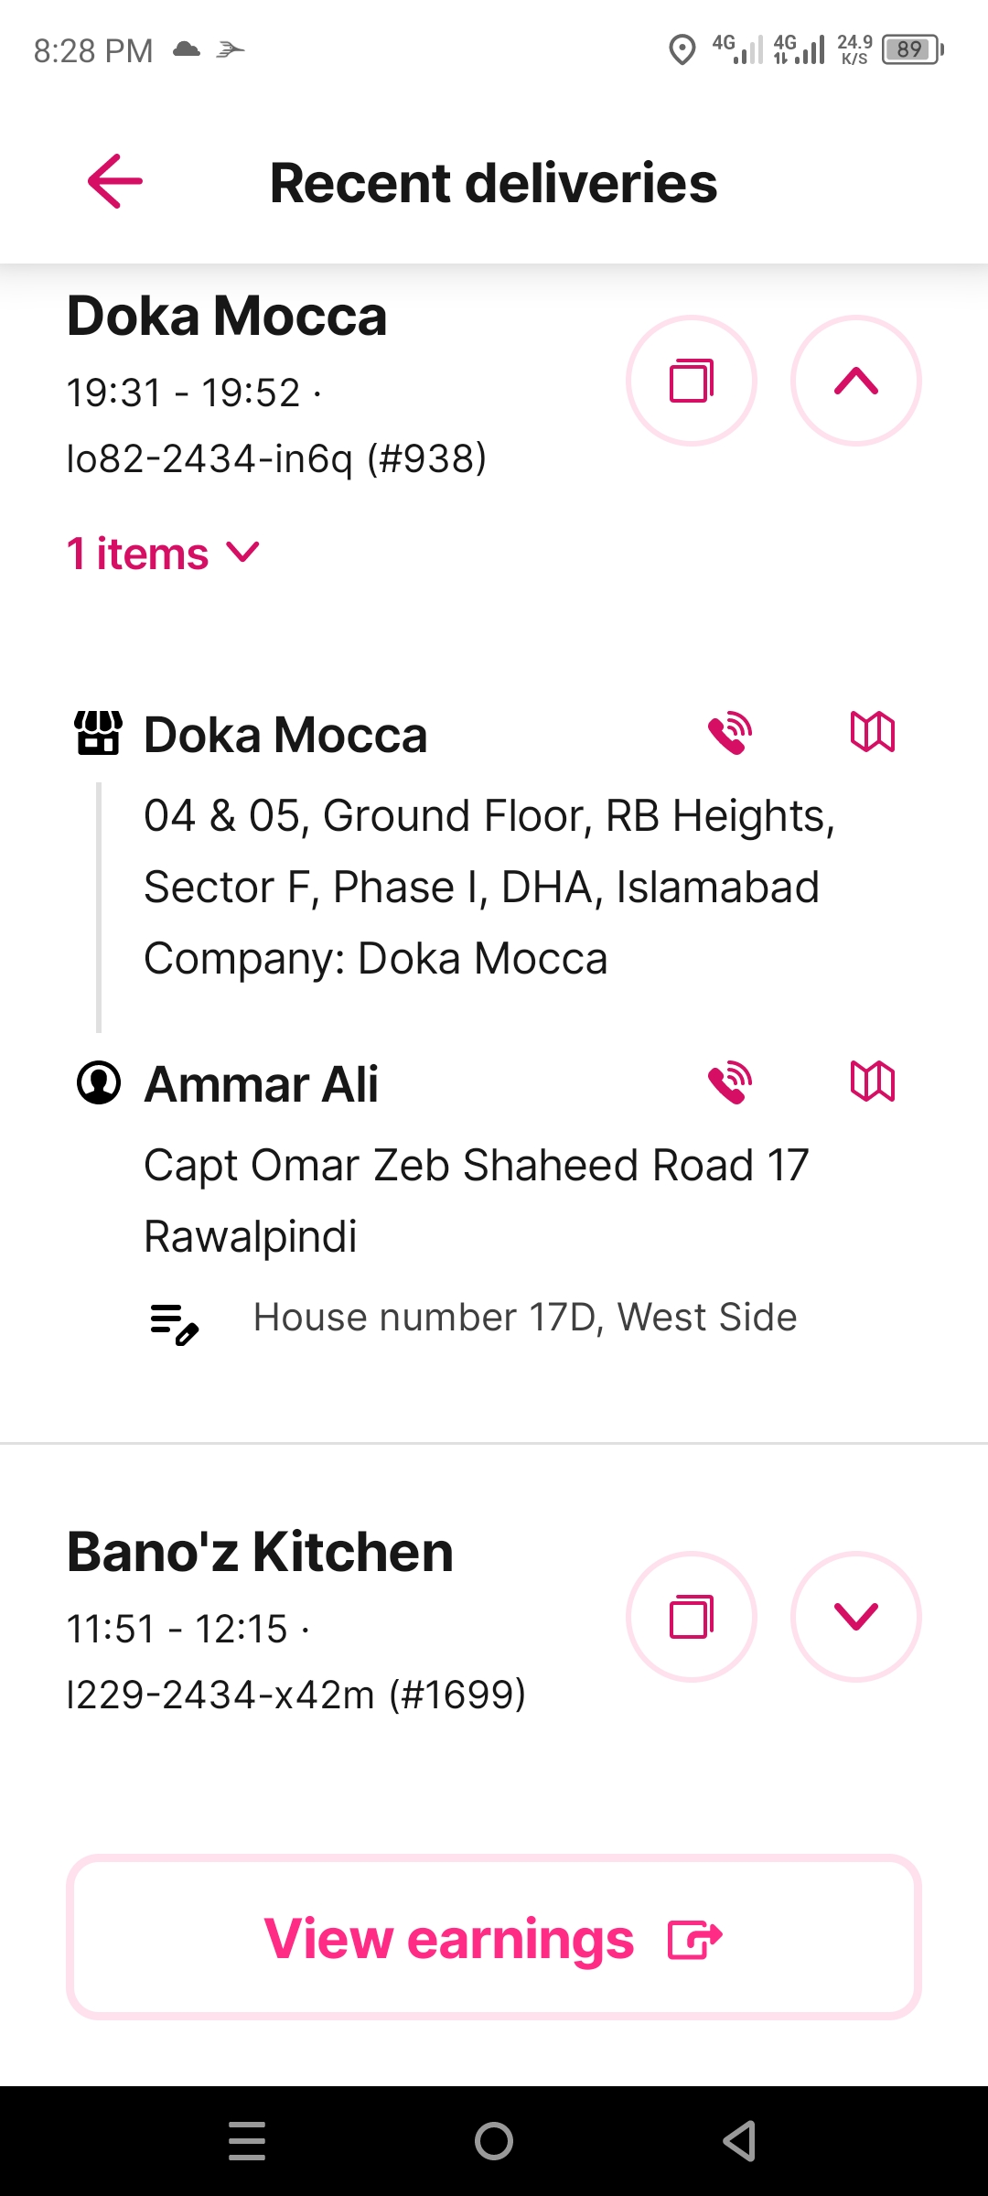Copy Bano'z Kitchen order details
This screenshot has width=988, height=2196.
point(692,1617)
